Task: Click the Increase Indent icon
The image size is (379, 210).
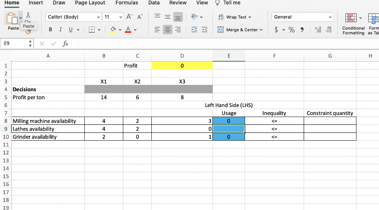Action: point(204,30)
